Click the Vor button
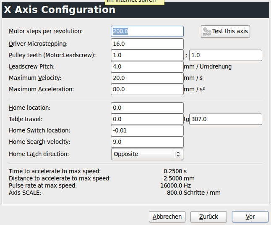The height and width of the screenshot is (225, 271). coord(250,217)
